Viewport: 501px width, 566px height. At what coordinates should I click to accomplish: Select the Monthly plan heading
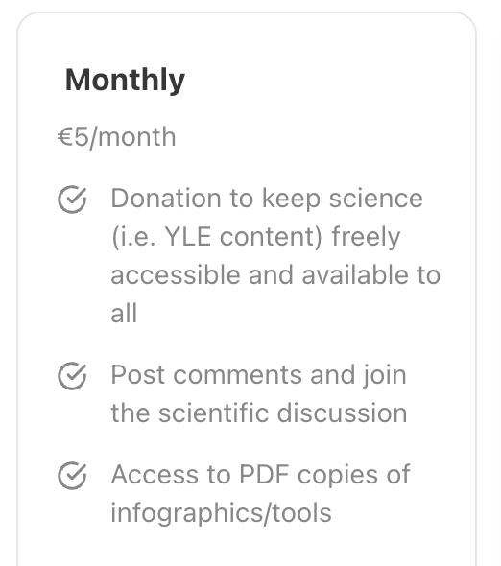click(x=125, y=81)
